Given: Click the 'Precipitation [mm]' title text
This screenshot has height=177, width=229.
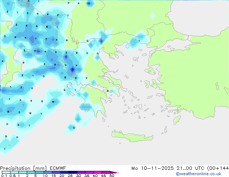Looking at the screenshot, I should 23,168.
